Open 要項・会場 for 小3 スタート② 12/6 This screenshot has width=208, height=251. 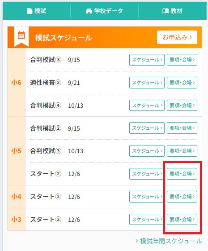tap(182, 219)
